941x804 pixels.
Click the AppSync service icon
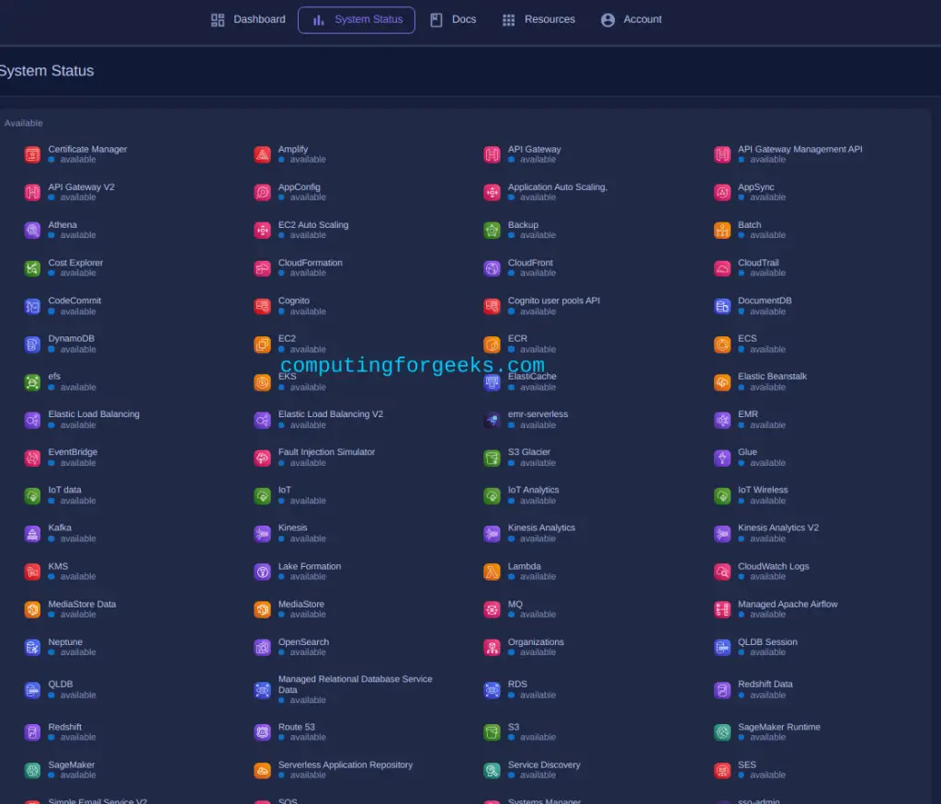[x=722, y=193]
